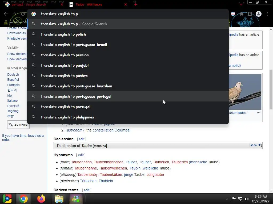Open Tagalog language link
This screenshot has height=204, width=273.
click(13, 111)
